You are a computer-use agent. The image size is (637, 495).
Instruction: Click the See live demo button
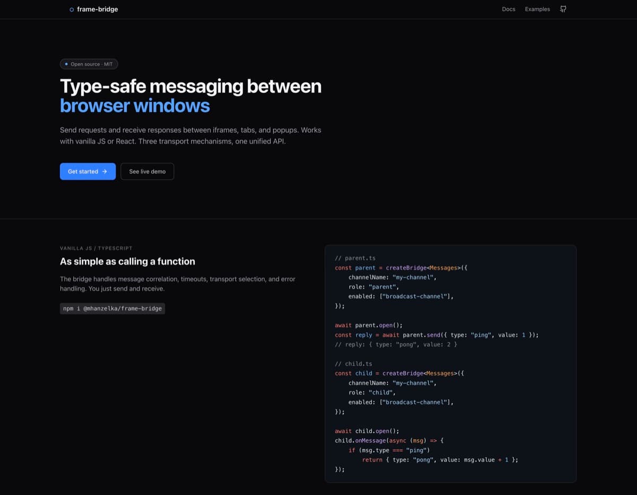(147, 172)
